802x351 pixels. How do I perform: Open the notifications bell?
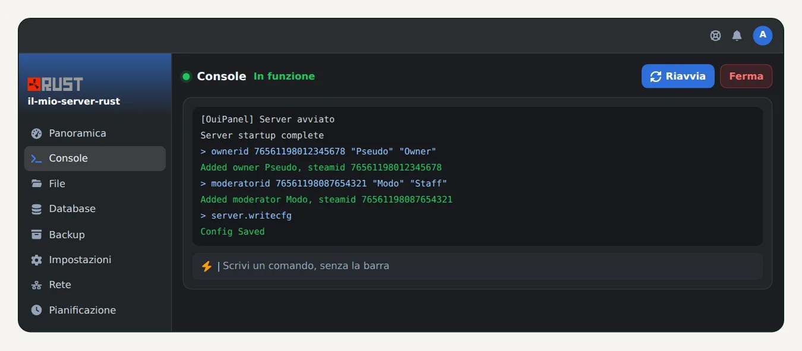tap(737, 36)
